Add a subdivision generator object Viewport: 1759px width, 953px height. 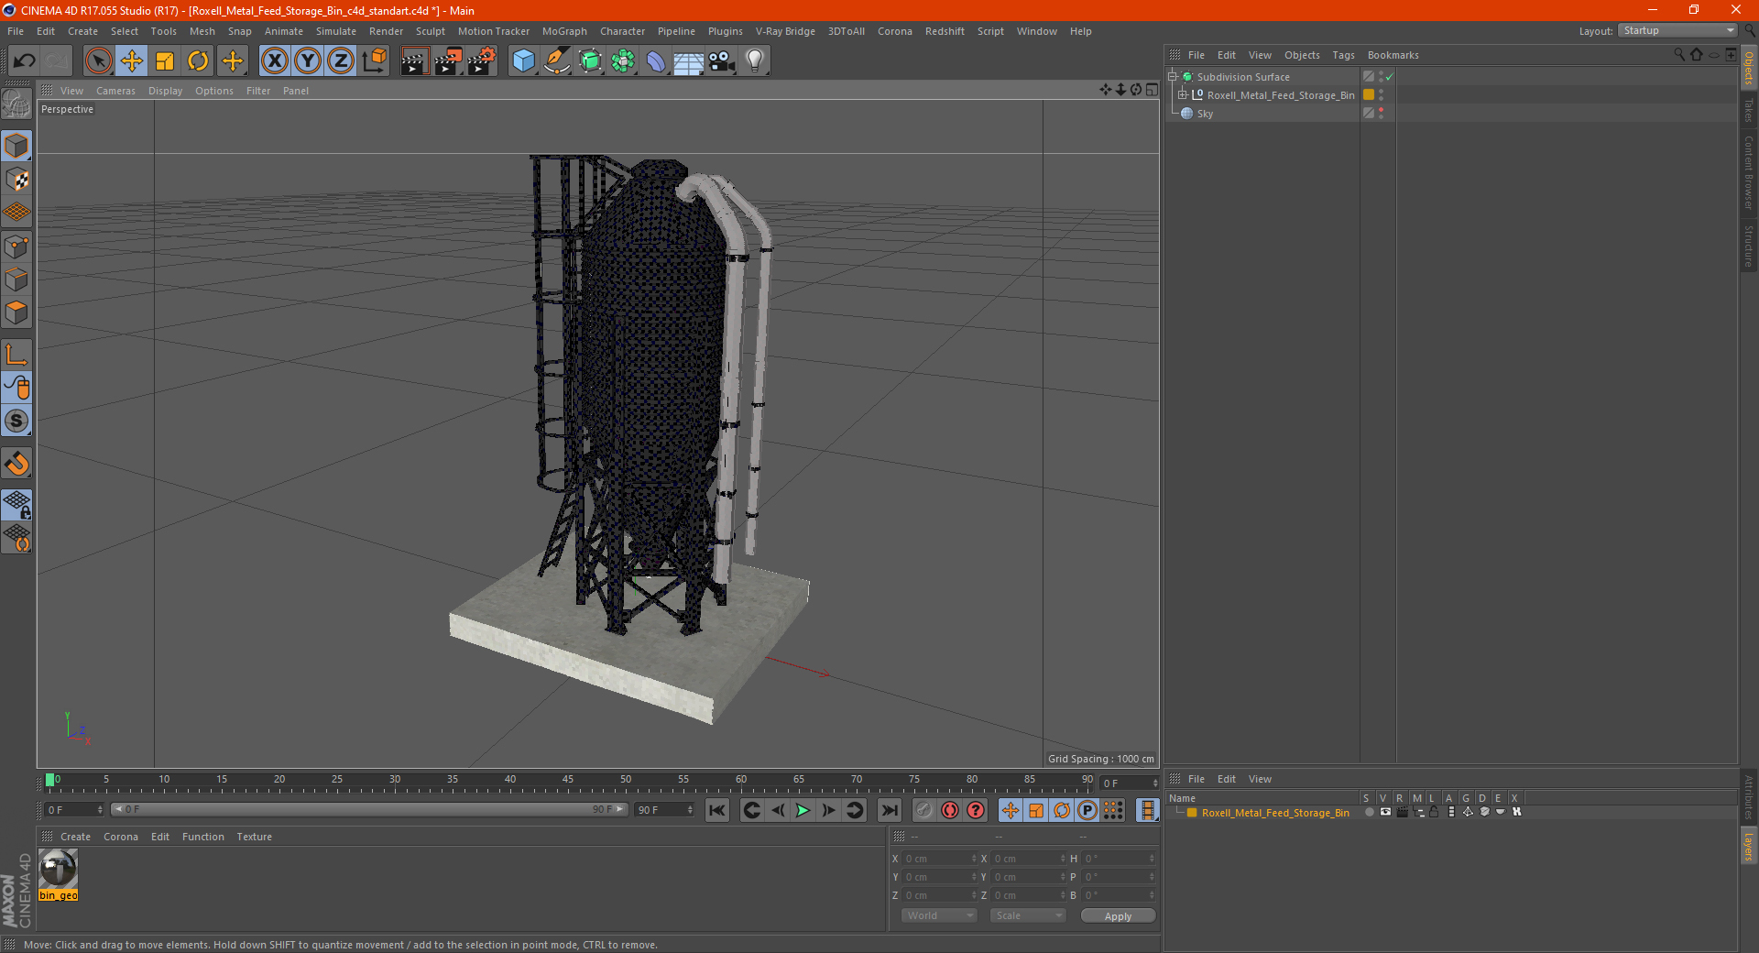[x=590, y=61]
